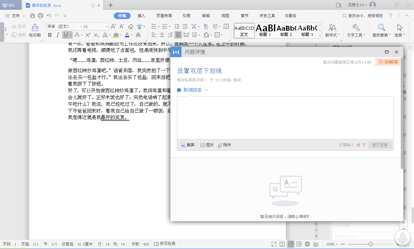
Task: Toggle Superscript formatting
Action: coord(88,35)
